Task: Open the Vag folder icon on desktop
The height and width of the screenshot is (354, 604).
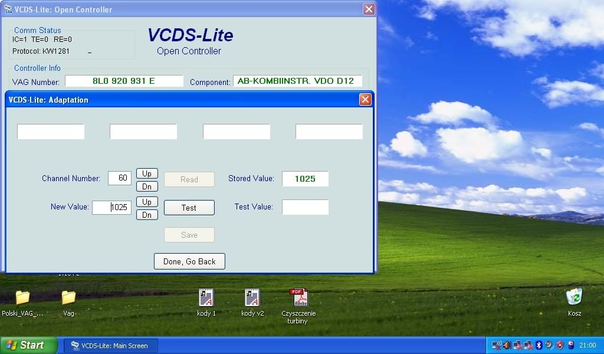Action: pos(68,298)
